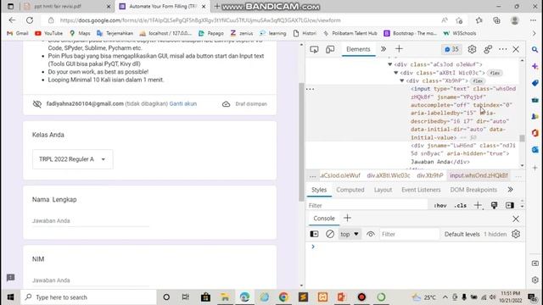Viewport: 543px width, 305px height.
Task: Click the Styles Filter input
Action: pos(367,205)
